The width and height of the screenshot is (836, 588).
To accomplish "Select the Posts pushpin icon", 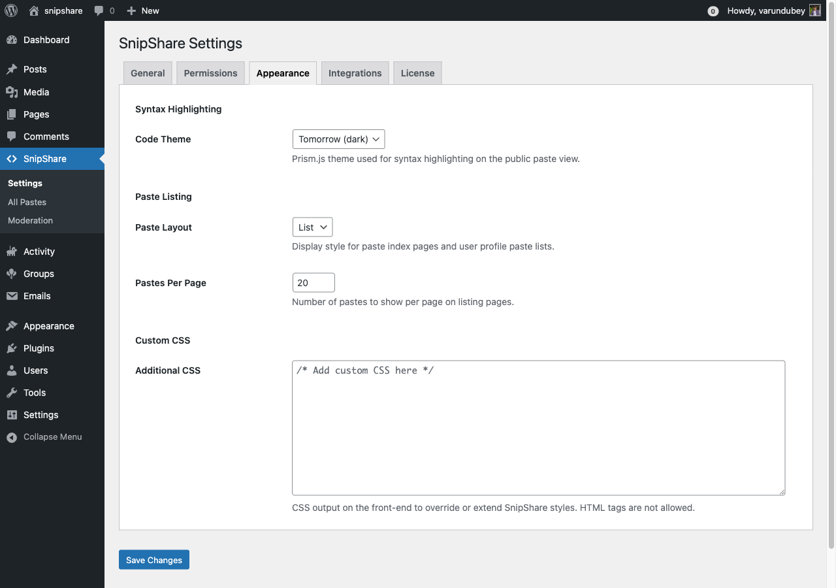I will coord(13,69).
